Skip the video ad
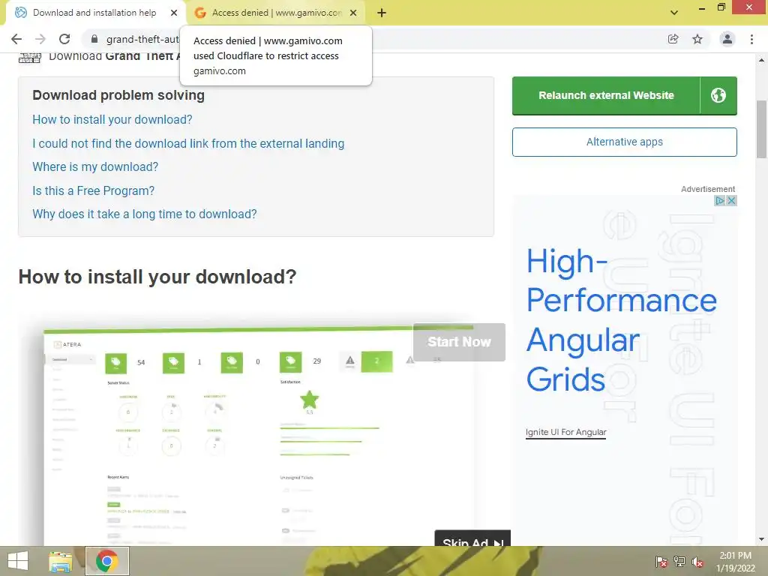768x576 pixels. coord(472,538)
